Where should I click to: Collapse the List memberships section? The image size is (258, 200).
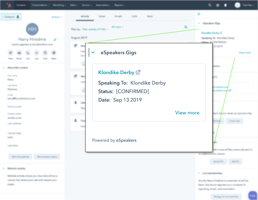199,173
